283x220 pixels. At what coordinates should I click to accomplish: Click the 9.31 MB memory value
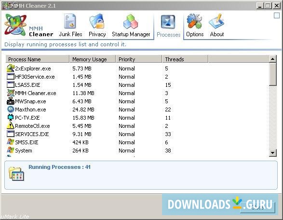click(x=82, y=134)
